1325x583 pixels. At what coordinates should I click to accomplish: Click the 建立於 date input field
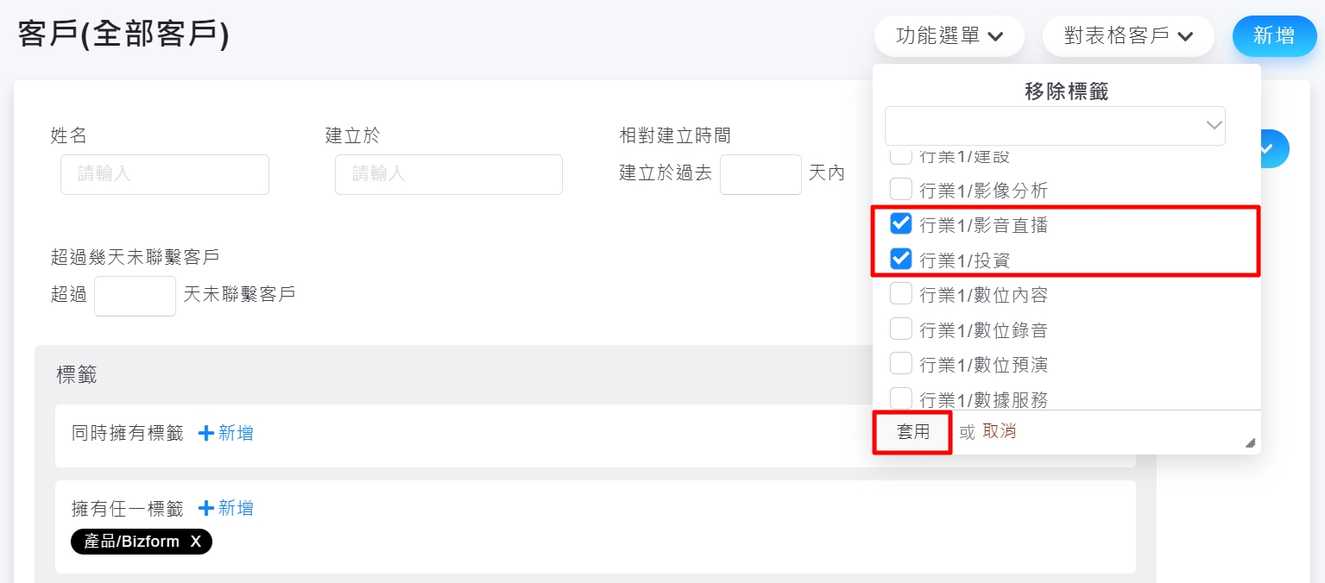[448, 174]
